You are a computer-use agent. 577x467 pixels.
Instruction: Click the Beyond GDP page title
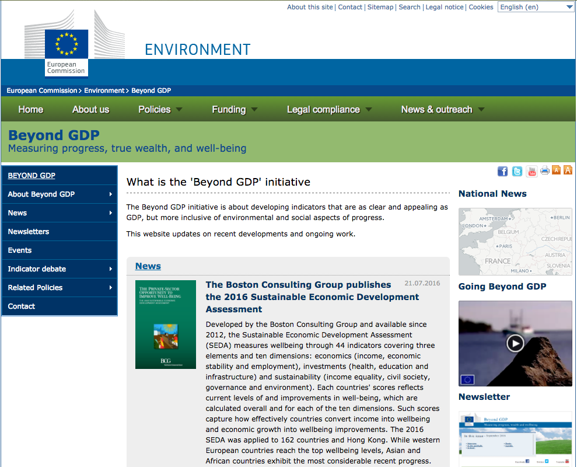[54, 135]
